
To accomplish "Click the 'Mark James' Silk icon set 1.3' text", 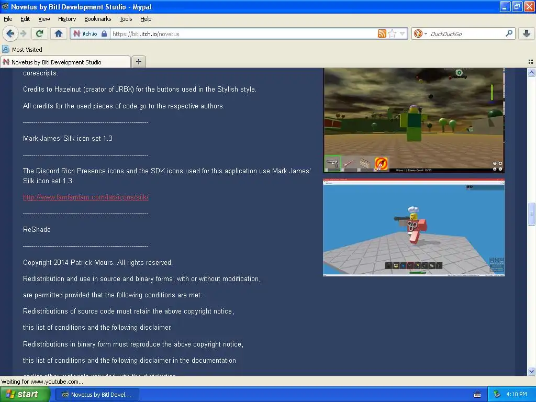I will pyautogui.click(x=68, y=138).
